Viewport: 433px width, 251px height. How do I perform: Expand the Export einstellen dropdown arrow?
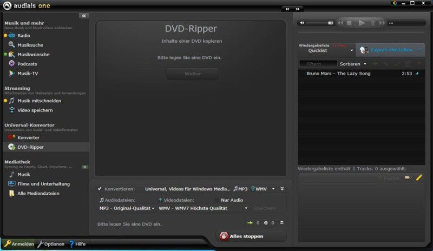(x=420, y=50)
